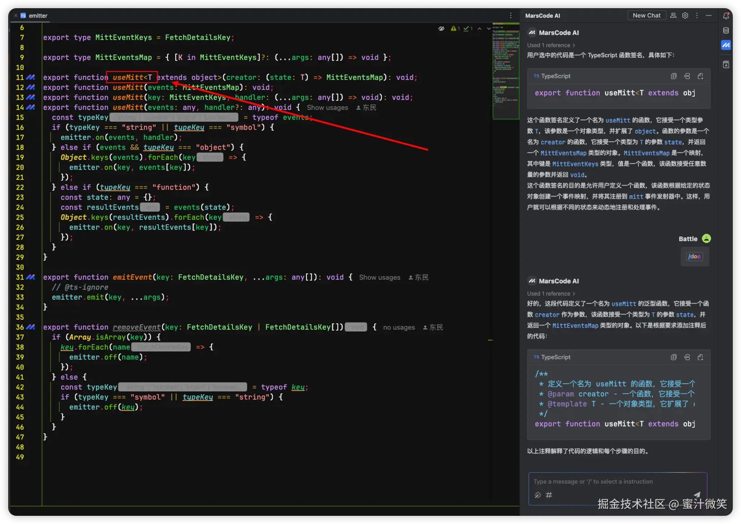Click the yellow warning indicator in editor
Viewport: 741px width, 524px height.
click(455, 29)
